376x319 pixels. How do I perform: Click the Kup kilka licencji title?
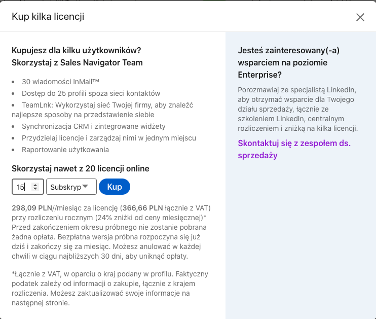[x=48, y=17]
